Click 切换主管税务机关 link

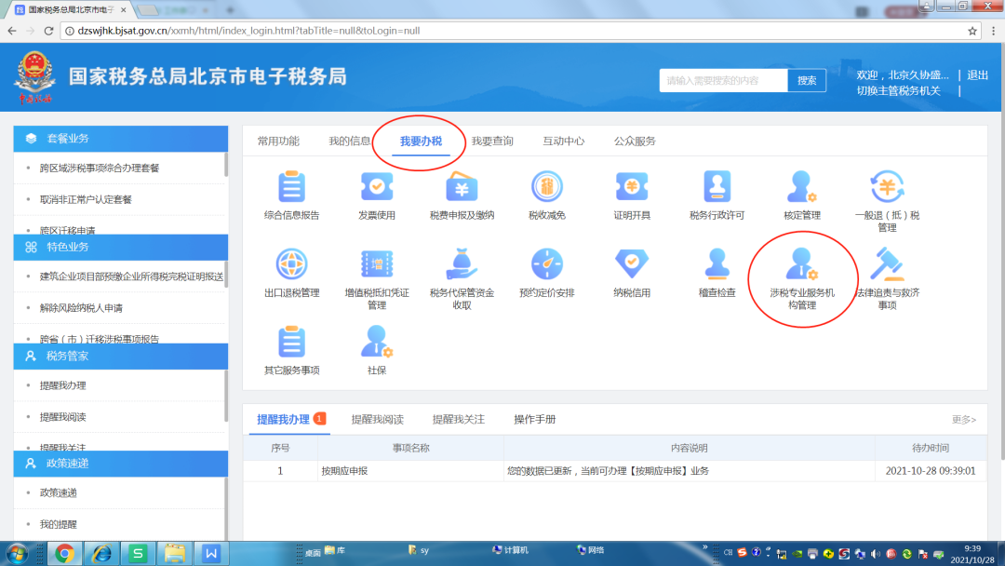coord(899,90)
